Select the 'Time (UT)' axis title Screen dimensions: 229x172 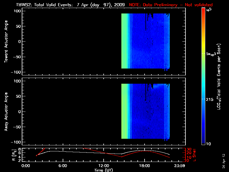pyautogui.click(x=104, y=170)
